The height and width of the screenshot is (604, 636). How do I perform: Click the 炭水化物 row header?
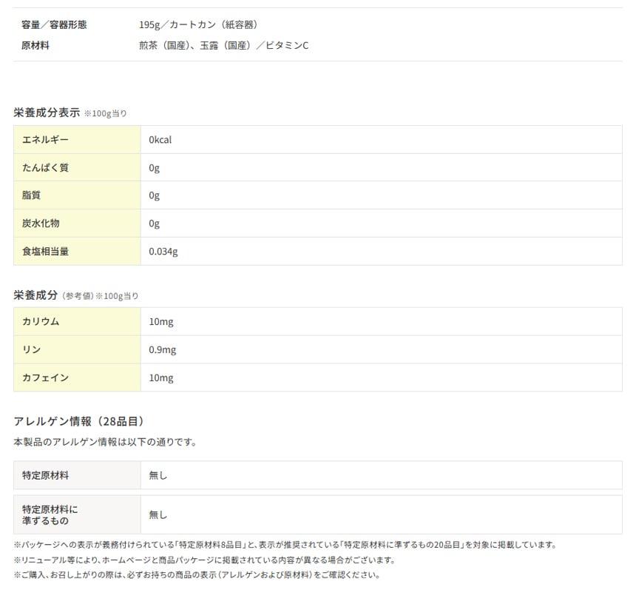point(41,224)
